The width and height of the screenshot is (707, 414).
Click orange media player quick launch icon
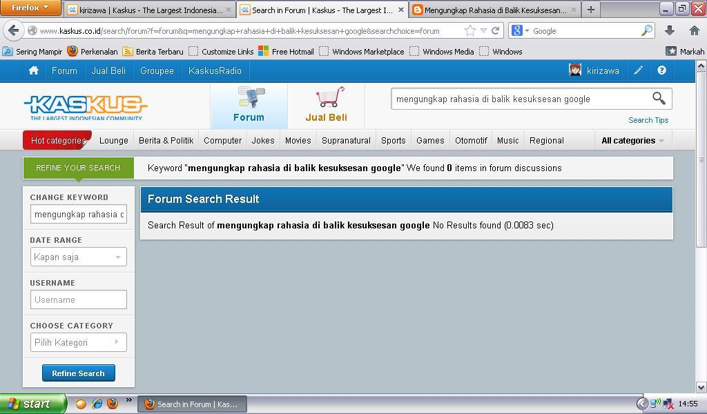click(x=81, y=404)
